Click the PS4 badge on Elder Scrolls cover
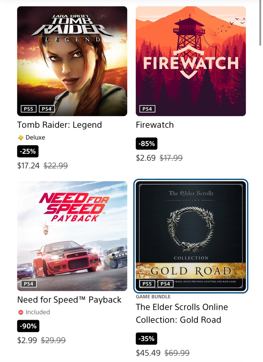 pyautogui.click(x=165, y=284)
